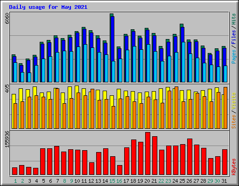
Task: Click the red KBytes bar for day 26
Action: [190, 157]
